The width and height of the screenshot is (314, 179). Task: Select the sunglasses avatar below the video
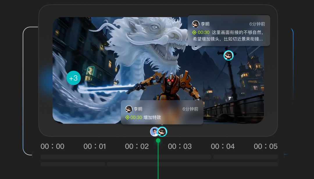pyautogui.click(x=162, y=132)
